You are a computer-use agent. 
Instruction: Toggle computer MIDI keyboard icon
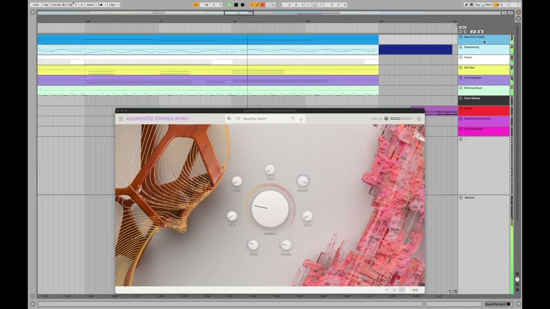471,5
